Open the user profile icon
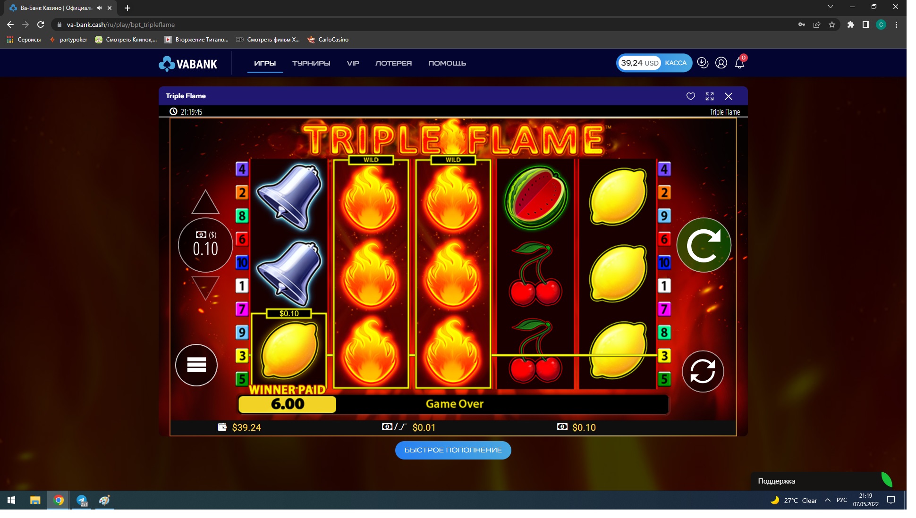 click(x=721, y=63)
